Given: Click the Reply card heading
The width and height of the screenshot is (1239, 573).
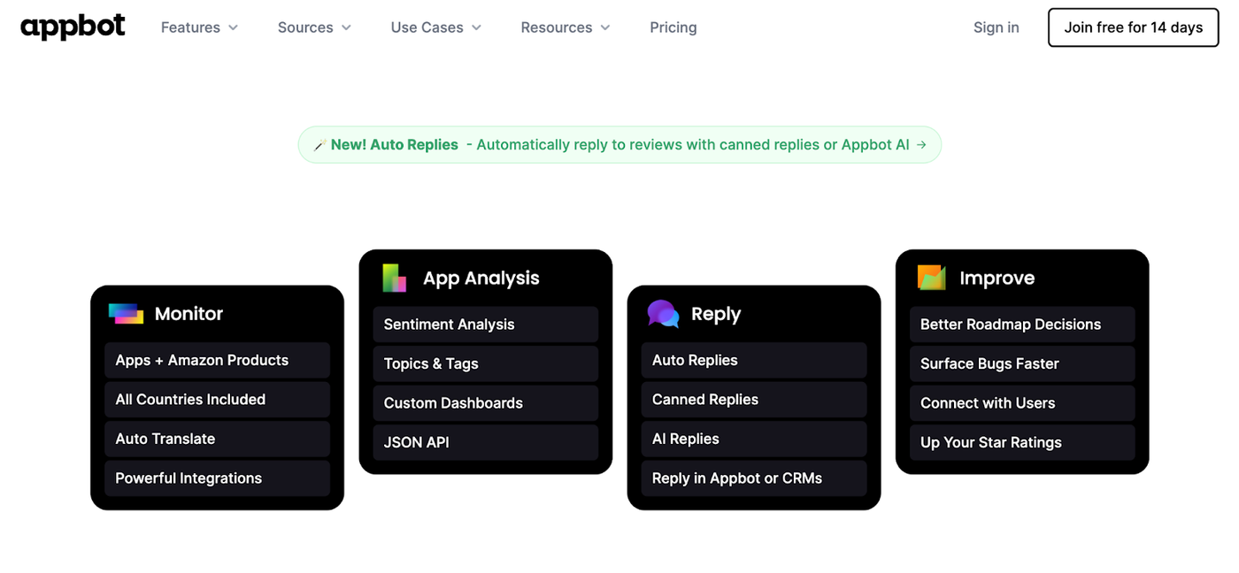Looking at the screenshot, I should click(x=716, y=314).
